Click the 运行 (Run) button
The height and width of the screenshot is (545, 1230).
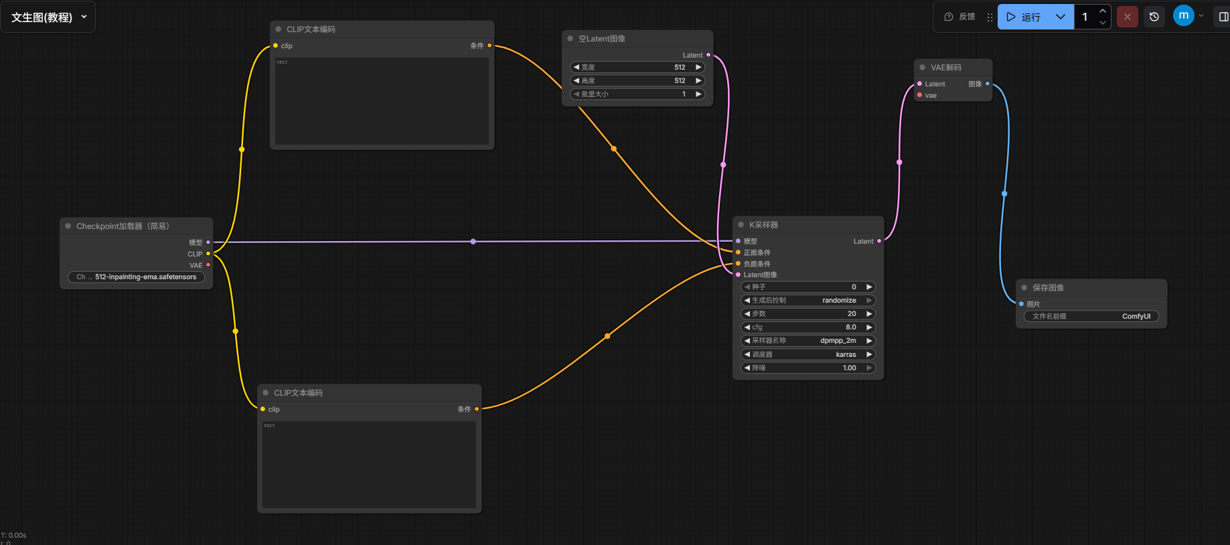[1024, 17]
